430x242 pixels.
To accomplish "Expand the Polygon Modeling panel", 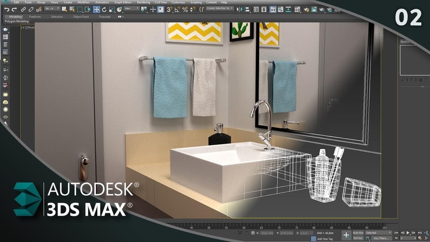I will tap(17, 21).
